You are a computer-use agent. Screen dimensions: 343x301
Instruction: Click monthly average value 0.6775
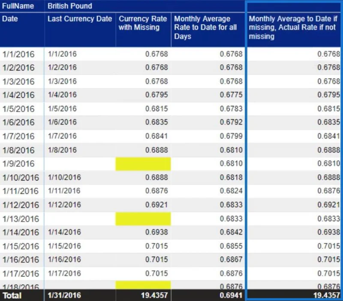(x=231, y=95)
